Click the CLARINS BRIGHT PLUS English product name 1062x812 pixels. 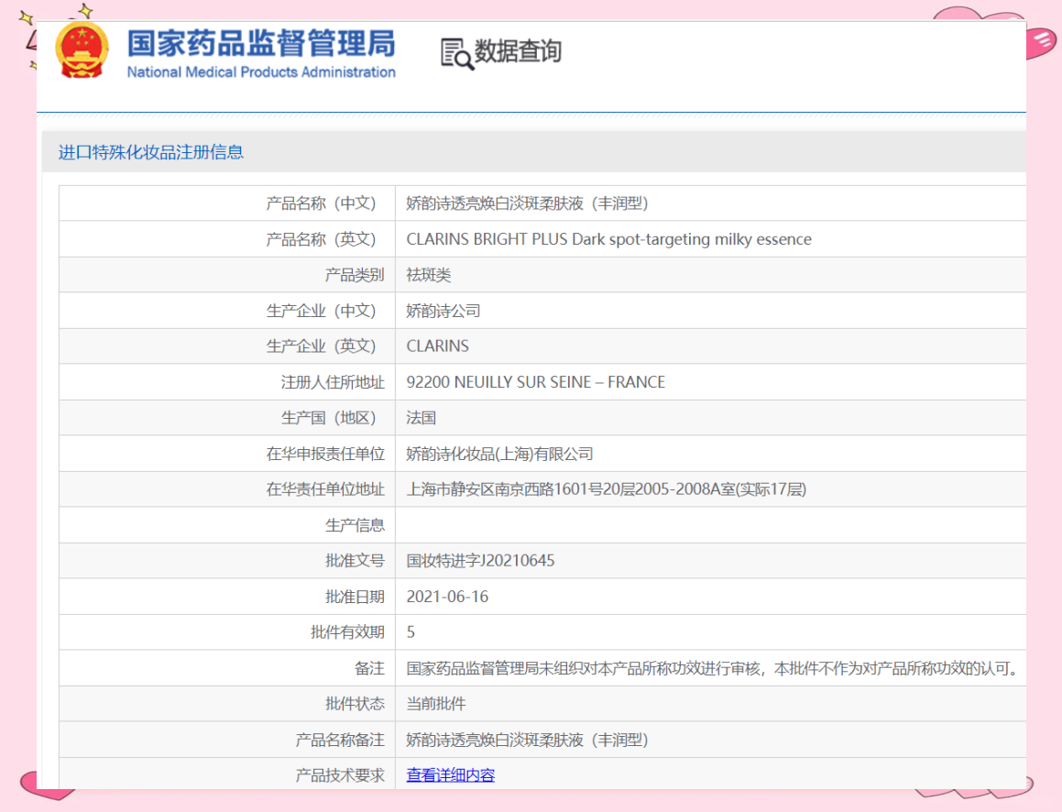coord(609,239)
